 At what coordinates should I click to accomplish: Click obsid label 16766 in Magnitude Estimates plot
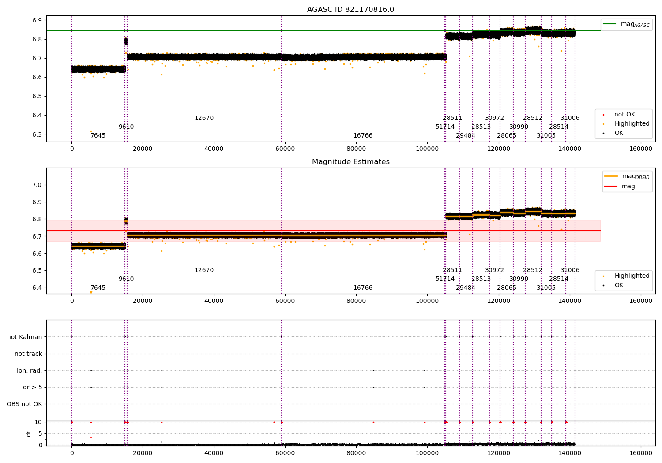click(x=363, y=288)
